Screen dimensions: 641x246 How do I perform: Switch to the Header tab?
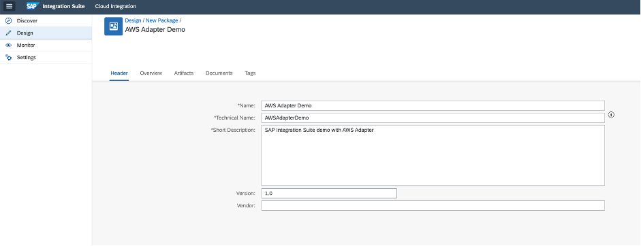point(119,73)
